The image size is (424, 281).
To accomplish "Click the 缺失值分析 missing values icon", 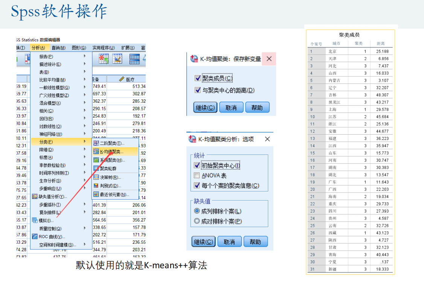I will click(35, 196).
